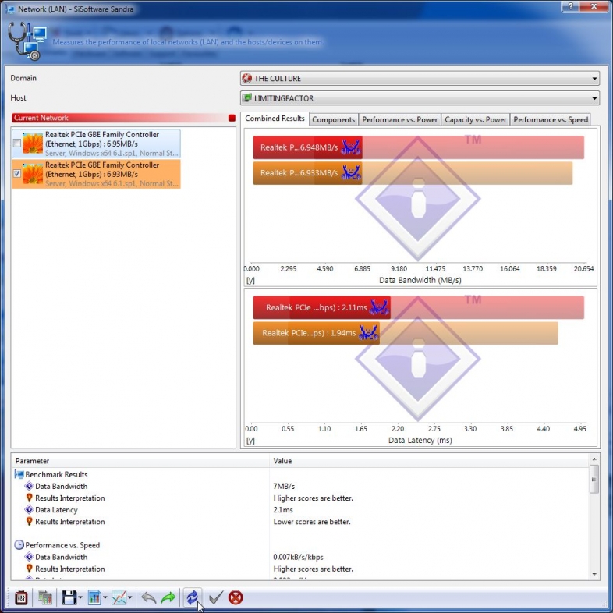This screenshot has width=613, height=613.
Task: Switch to Performance vs. Speed tab
Action: pyautogui.click(x=551, y=119)
